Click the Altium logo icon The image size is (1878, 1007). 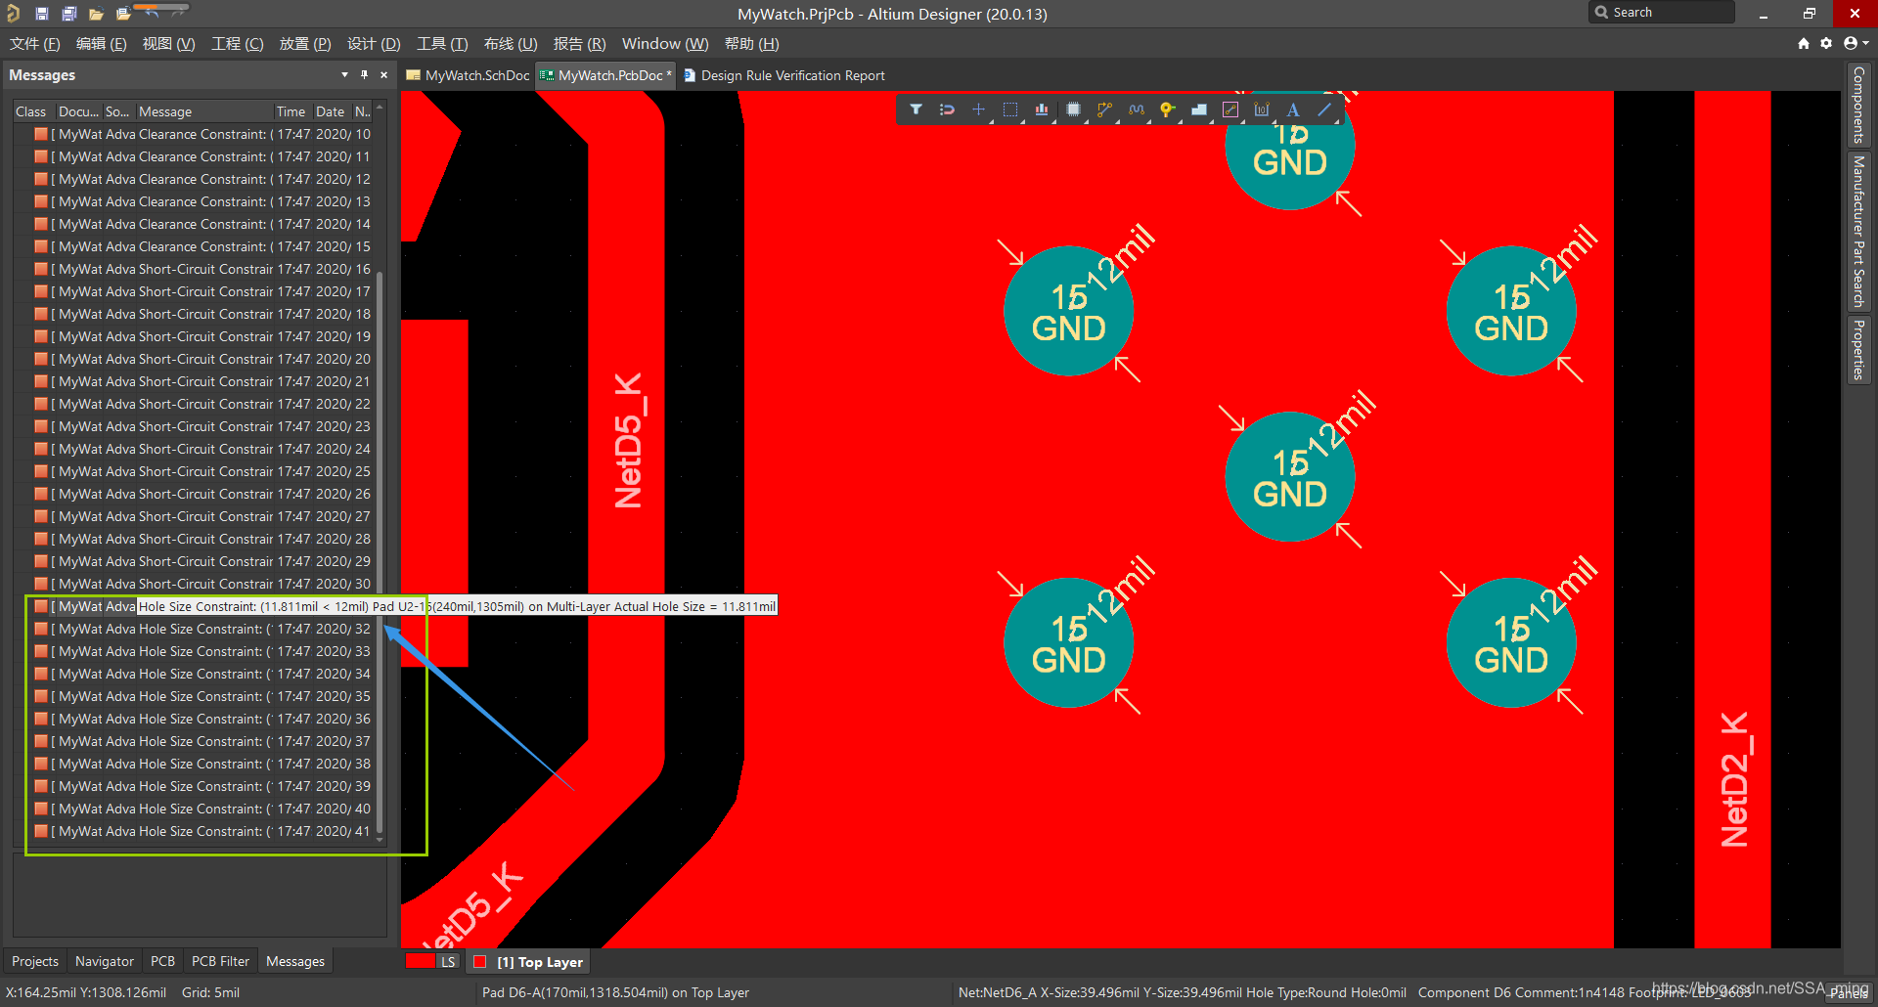tap(13, 14)
